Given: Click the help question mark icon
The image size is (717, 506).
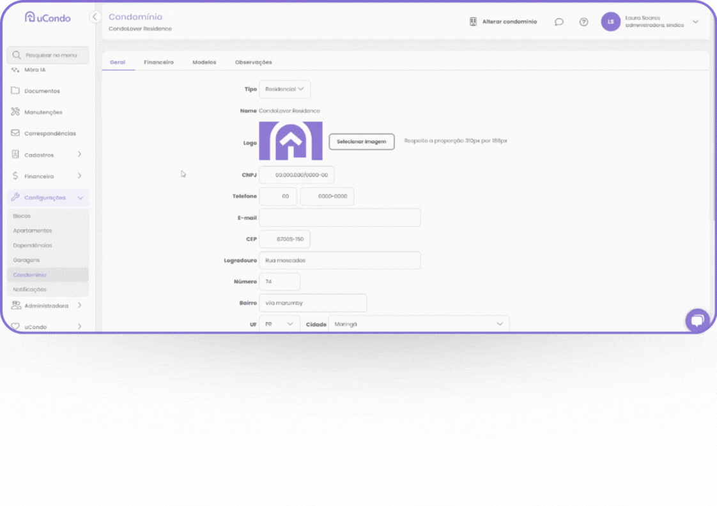Looking at the screenshot, I should click(583, 22).
